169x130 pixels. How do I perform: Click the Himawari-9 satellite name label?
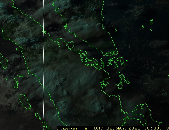coord(72,128)
